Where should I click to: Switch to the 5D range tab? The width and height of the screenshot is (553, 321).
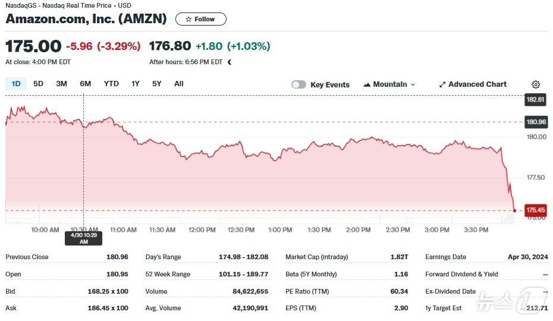coord(38,84)
